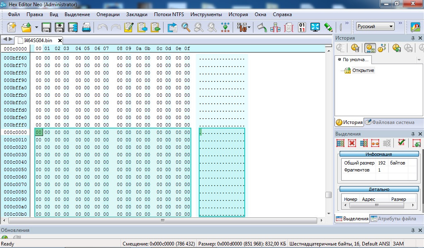
Task: Click the Open file folder icon
Action: click(26, 27)
